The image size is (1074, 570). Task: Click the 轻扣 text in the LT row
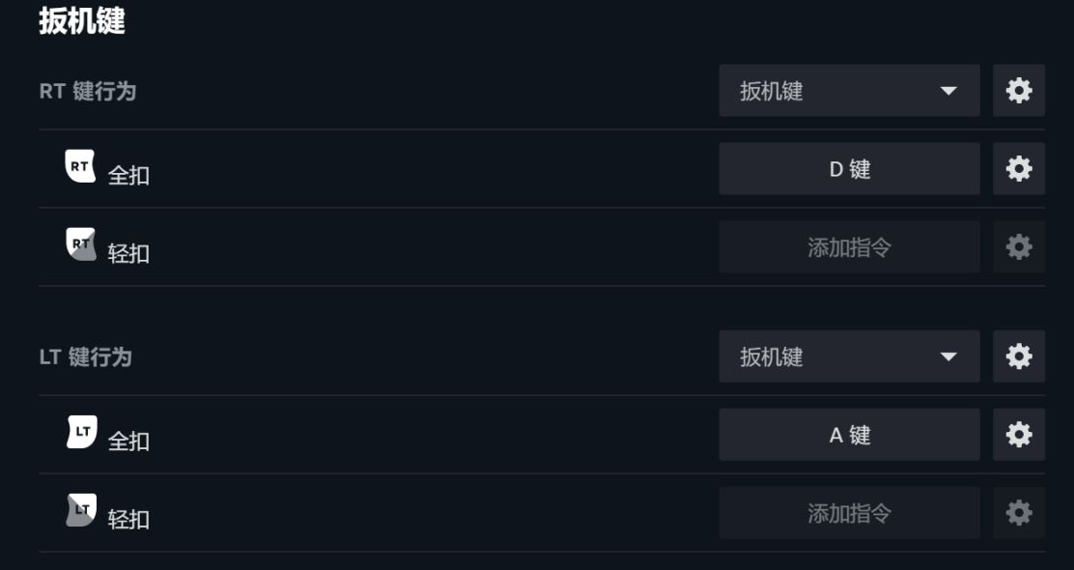(128, 520)
